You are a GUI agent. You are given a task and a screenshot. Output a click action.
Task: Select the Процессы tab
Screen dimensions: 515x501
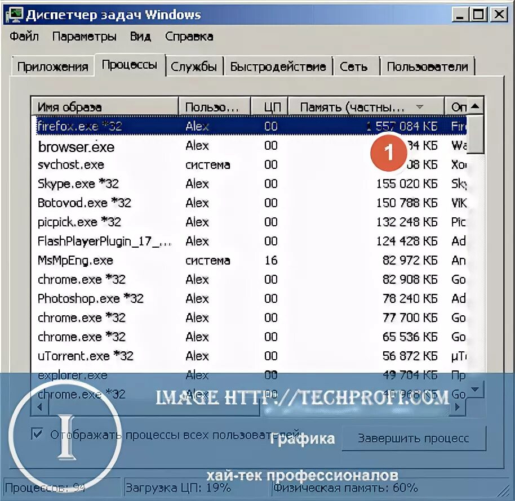click(130, 65)
